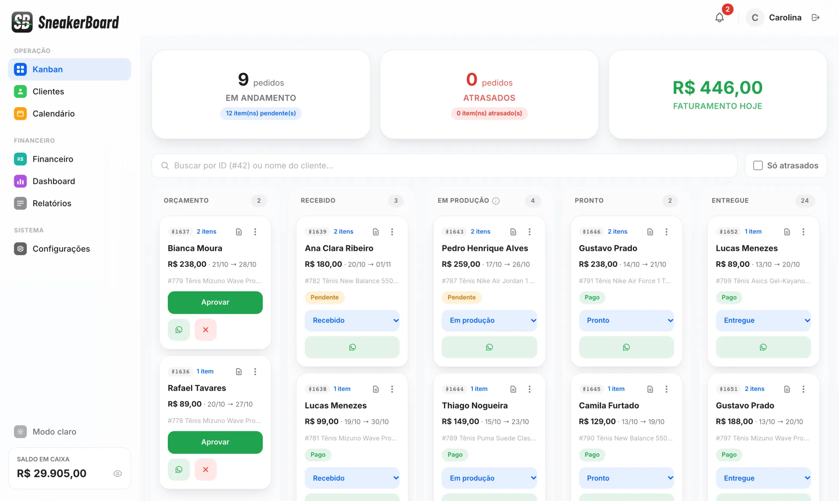This screenshot has height=501, width=839.
Task: Open Em produção dropdown on Pedro Henrique Alves
Action: click(x=489, y=321)
